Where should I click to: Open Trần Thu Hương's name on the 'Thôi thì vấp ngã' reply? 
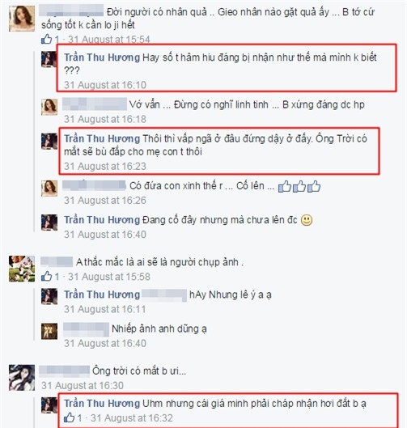102,138
